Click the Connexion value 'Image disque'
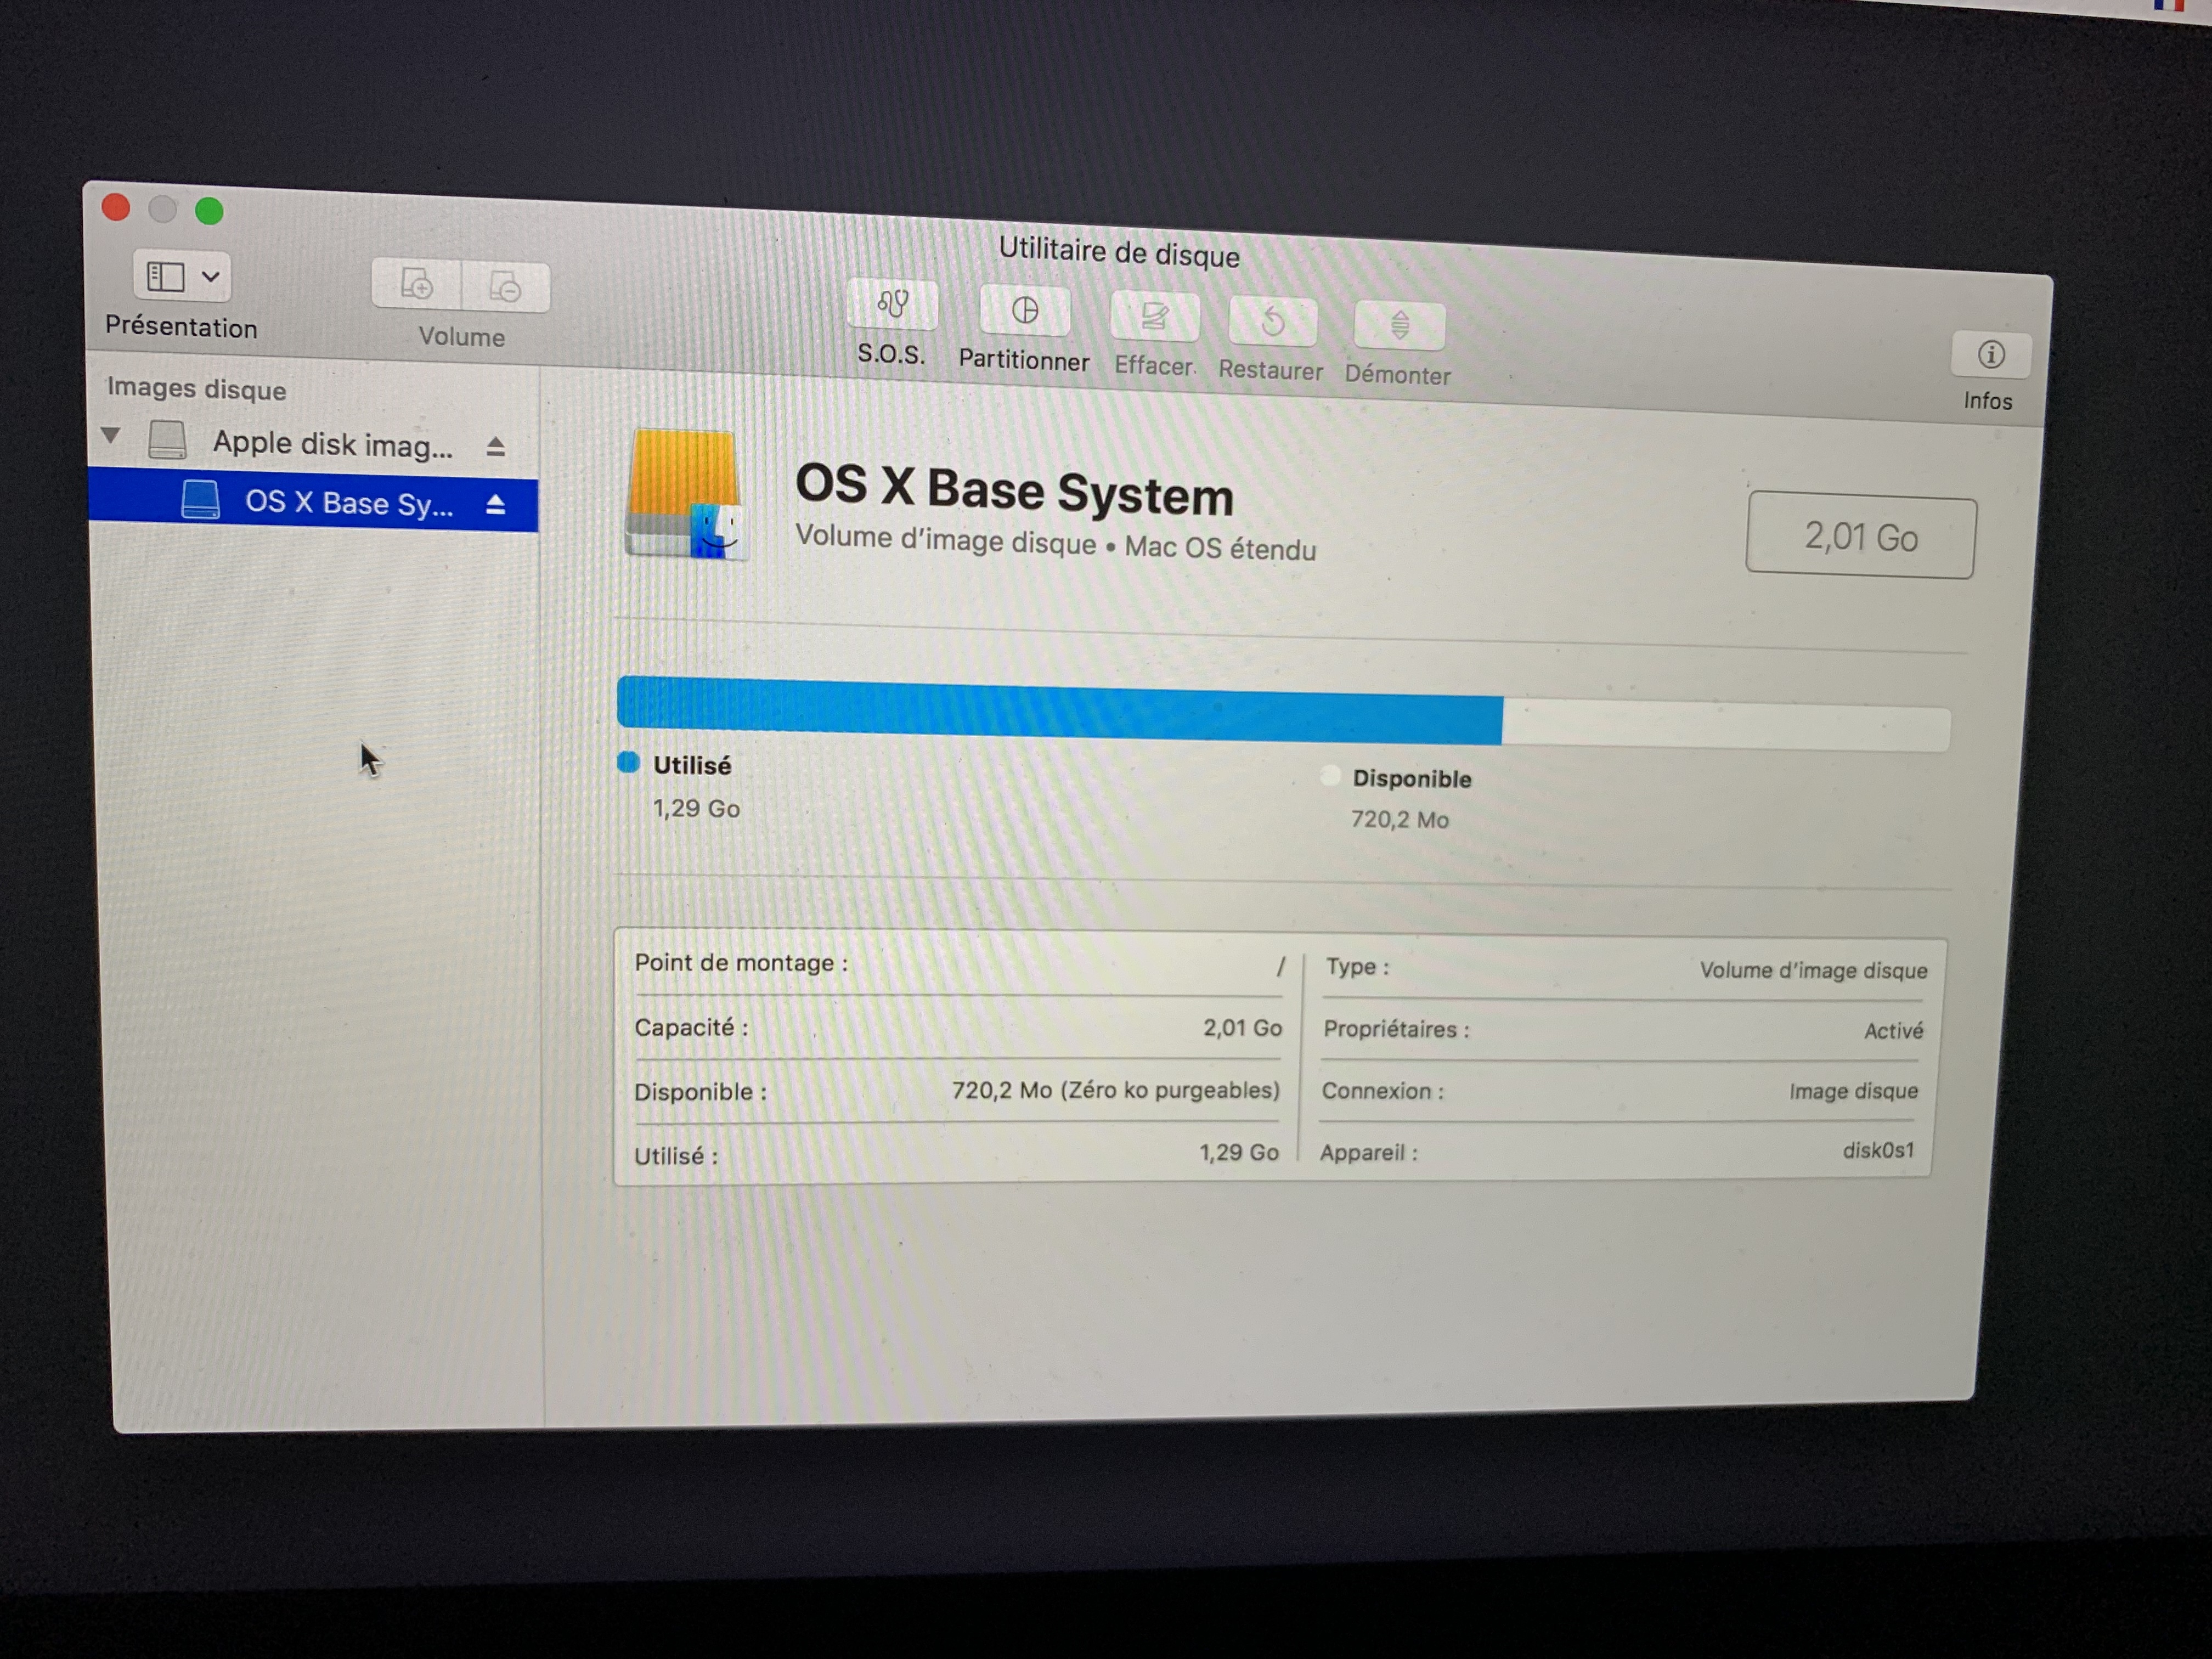 tap(1853, 1091)
